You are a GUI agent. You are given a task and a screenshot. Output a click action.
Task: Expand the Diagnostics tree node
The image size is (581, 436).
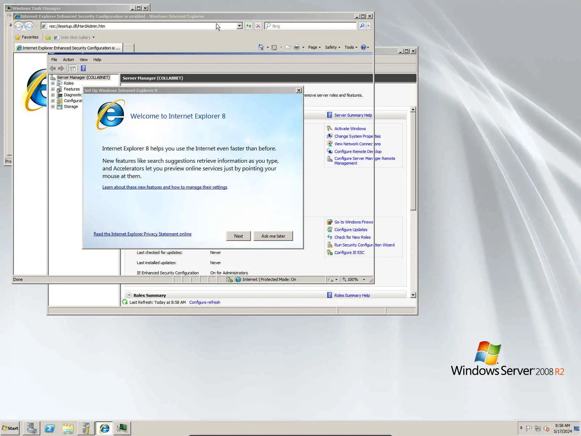(x=53, y=95)
